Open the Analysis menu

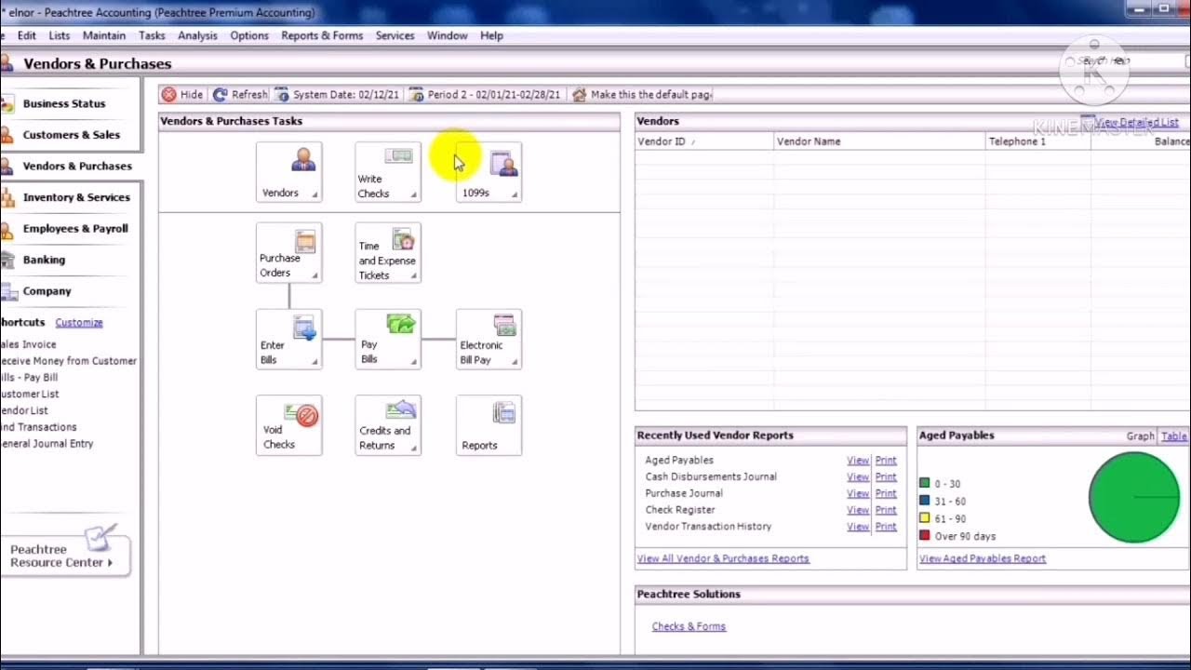[197, 35]
